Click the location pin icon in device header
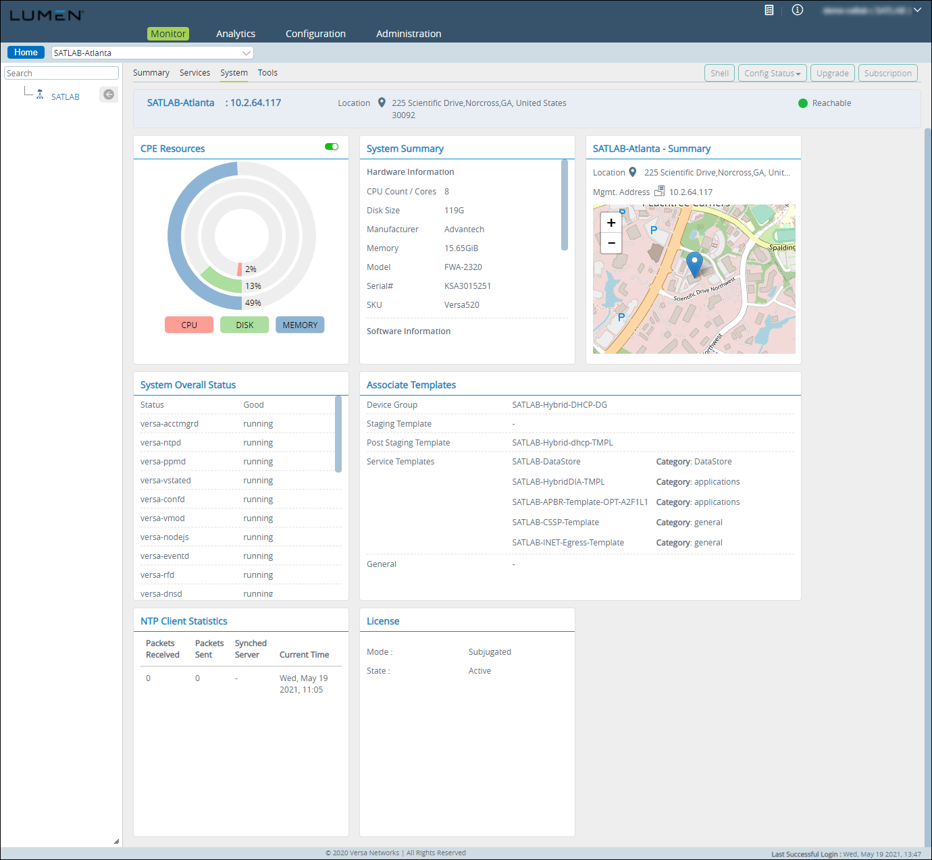932x860 pixels. coord(382,103)
